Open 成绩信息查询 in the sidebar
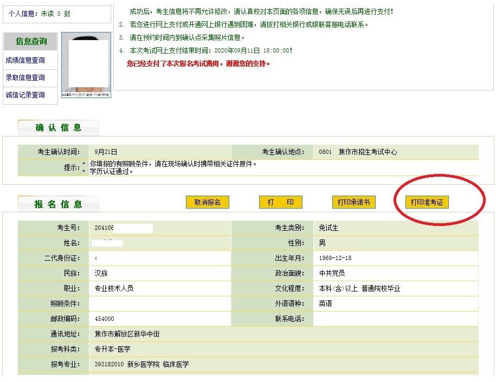Image resolution: width=496 pixels, height=382 pixels. [25, 61]
